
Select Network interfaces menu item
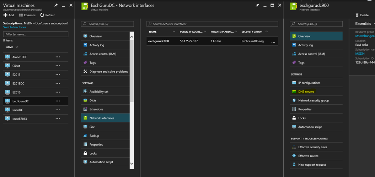tap(105, 118)
